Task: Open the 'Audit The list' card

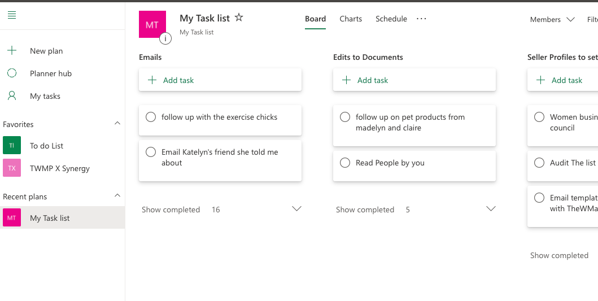Action: 562,166
